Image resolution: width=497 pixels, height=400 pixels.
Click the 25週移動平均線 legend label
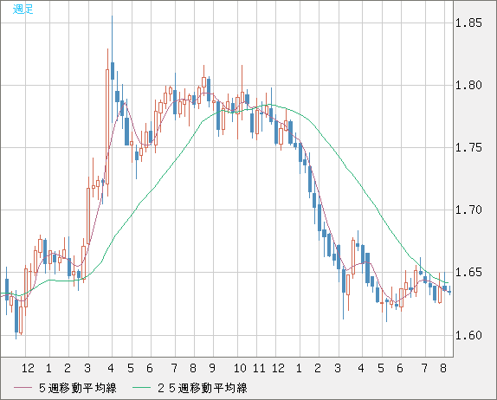click(203, 388)
